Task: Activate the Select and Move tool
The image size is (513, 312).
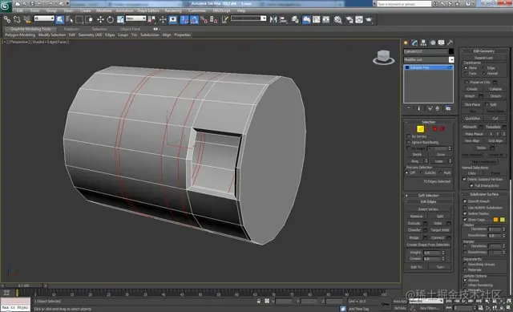Action: pos(100,19)
